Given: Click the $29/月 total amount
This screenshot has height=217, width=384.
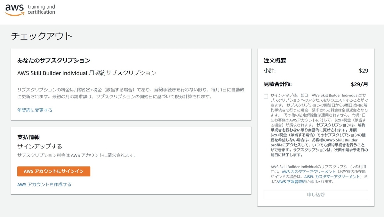Looking at the screenshot, I should 360,84.
